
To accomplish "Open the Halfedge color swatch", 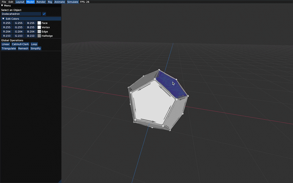I will coord(39,36).
